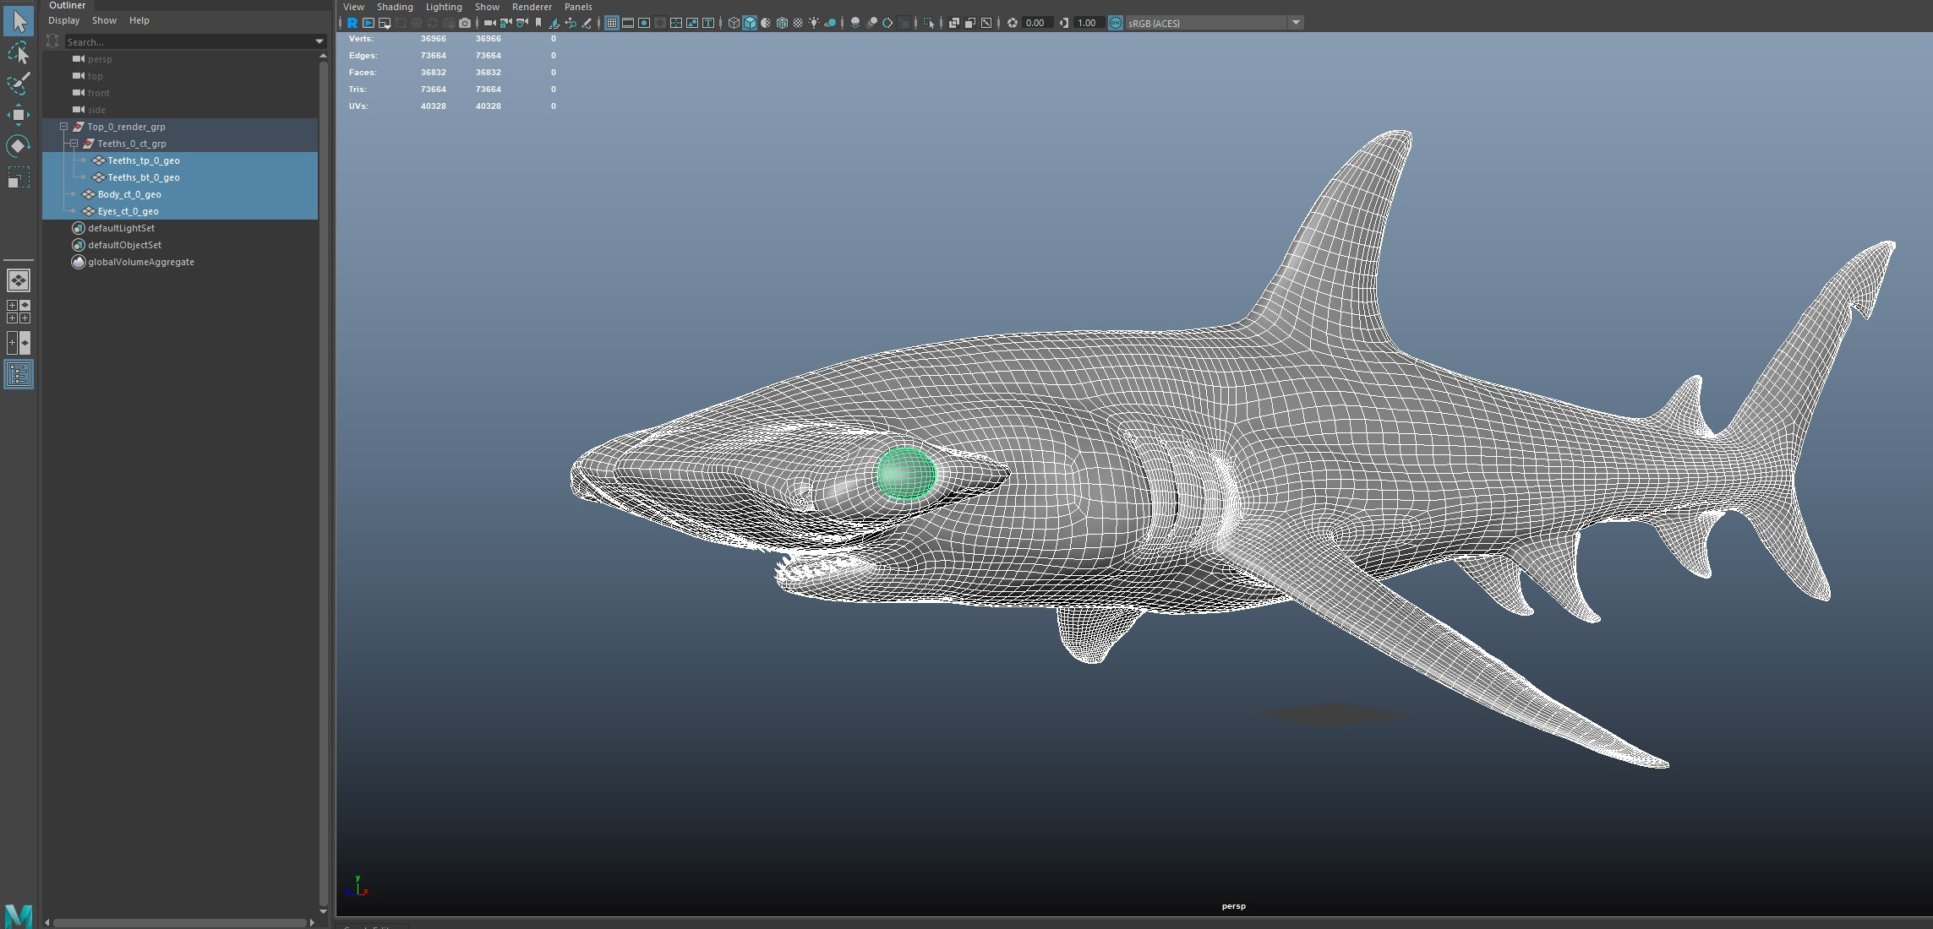Collapse the Top_0_render_grp node
Viewport: 1933px width, 929px height.
click(x=63, y=127)
